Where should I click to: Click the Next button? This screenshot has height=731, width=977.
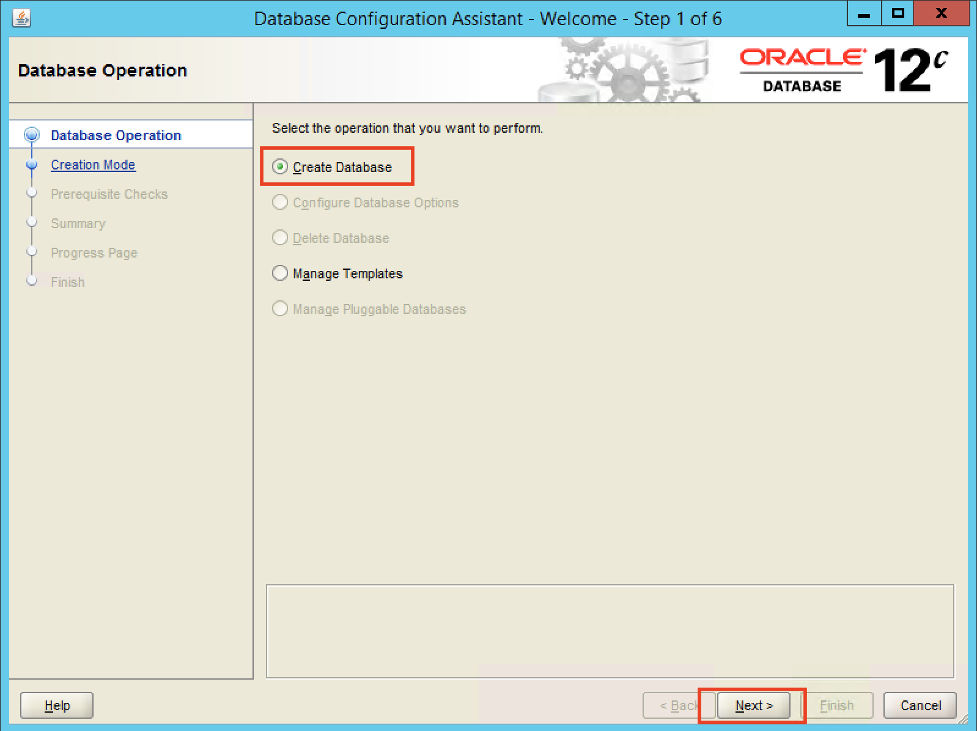point(754,705)
